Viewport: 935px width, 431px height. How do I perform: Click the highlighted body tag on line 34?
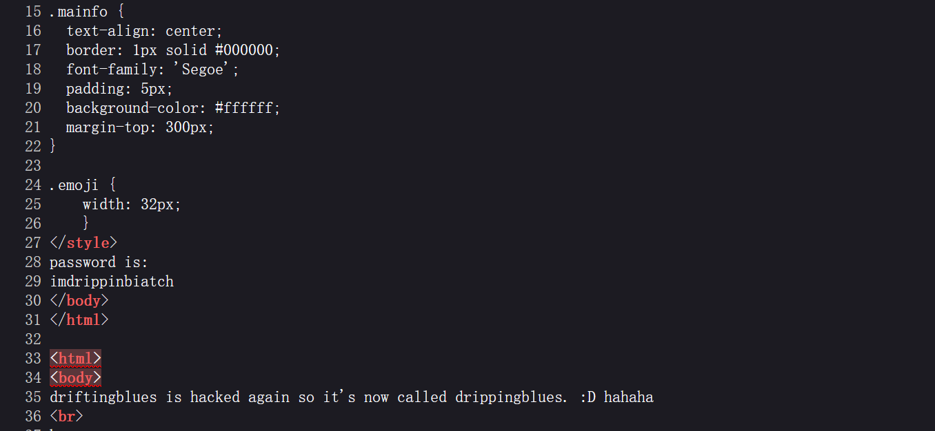click(x=75, y=378)
